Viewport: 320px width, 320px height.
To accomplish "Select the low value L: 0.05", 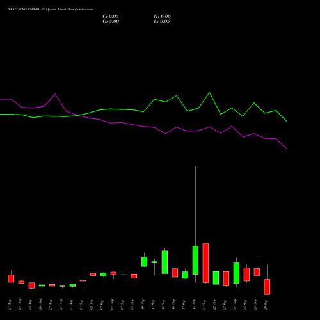I will tap(162, 22).
